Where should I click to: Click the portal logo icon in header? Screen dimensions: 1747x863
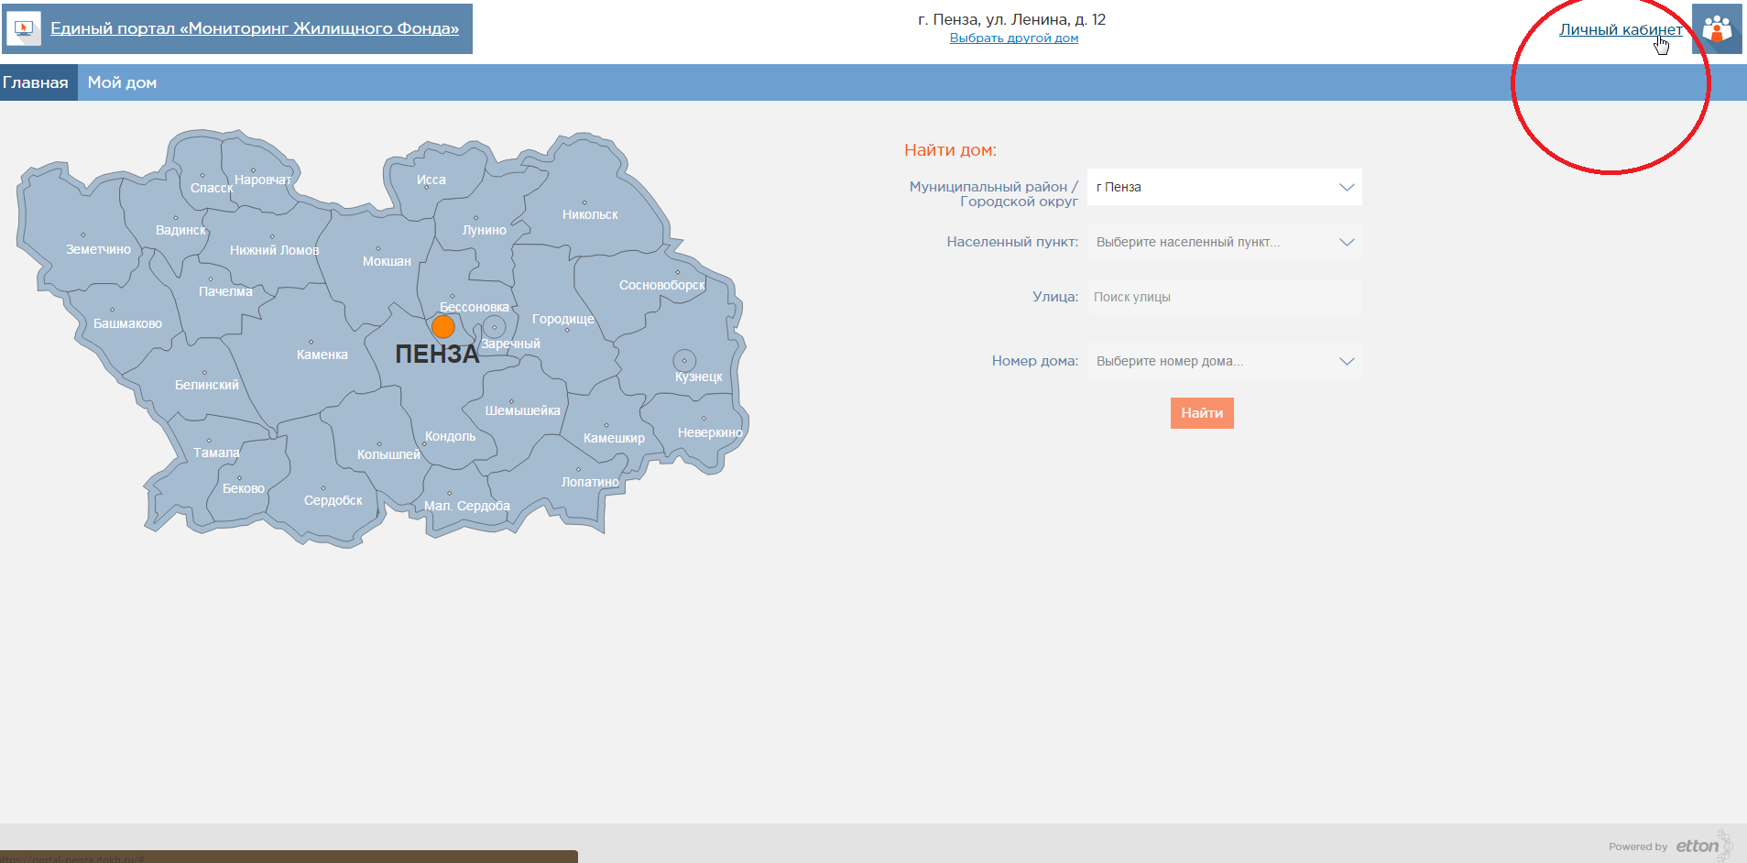23,28
